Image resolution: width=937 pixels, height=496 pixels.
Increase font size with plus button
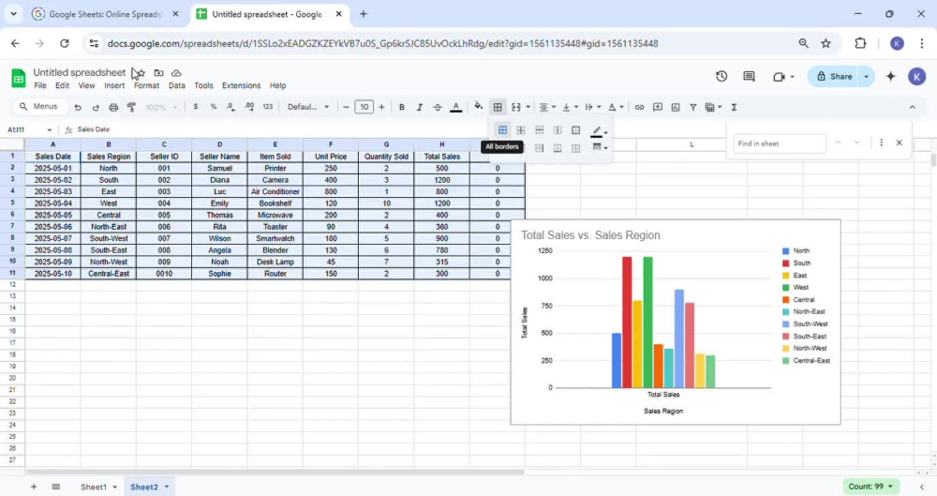click(x=381, y=107)
